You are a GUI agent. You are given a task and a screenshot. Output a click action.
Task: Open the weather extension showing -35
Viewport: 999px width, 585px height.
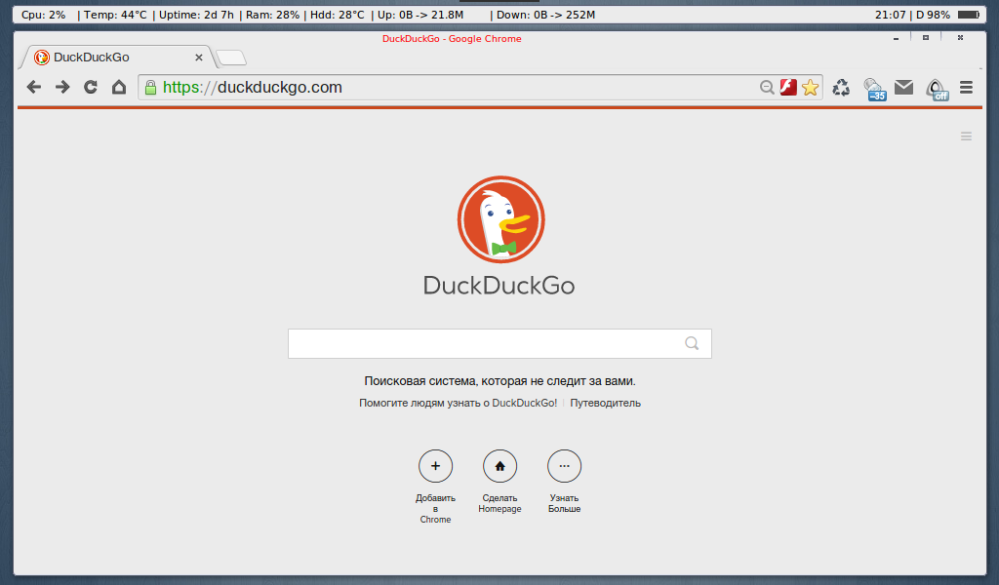pyautogui.click(x=875, y=89)
